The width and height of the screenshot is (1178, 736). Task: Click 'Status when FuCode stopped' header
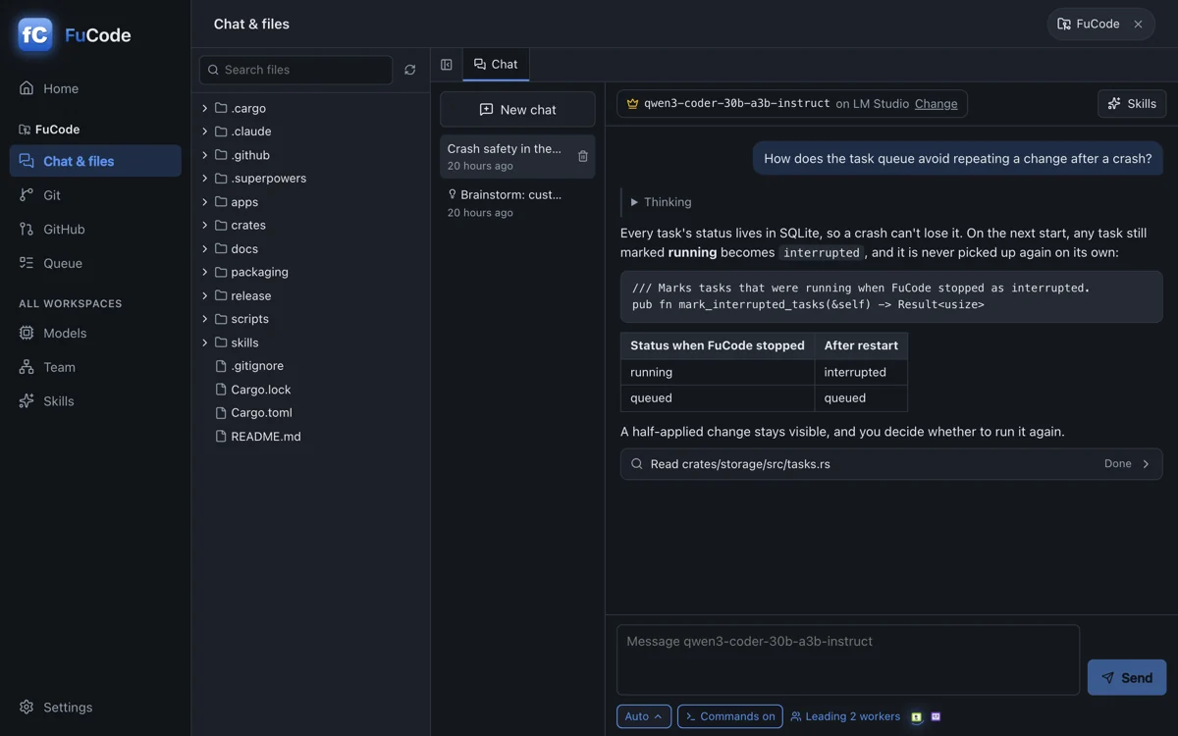point(718,346)
